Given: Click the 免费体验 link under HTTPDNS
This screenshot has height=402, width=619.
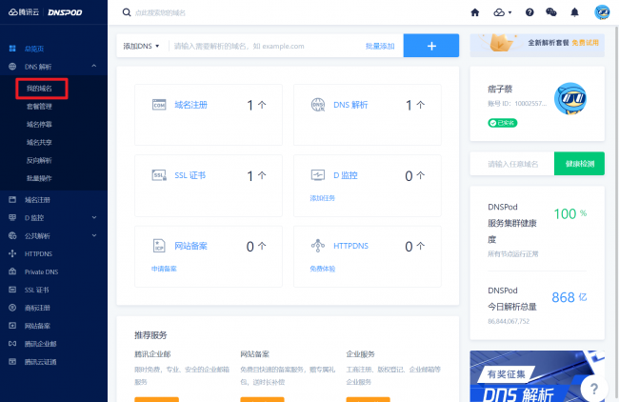Looking at the screenshot, I should point(322,269).
